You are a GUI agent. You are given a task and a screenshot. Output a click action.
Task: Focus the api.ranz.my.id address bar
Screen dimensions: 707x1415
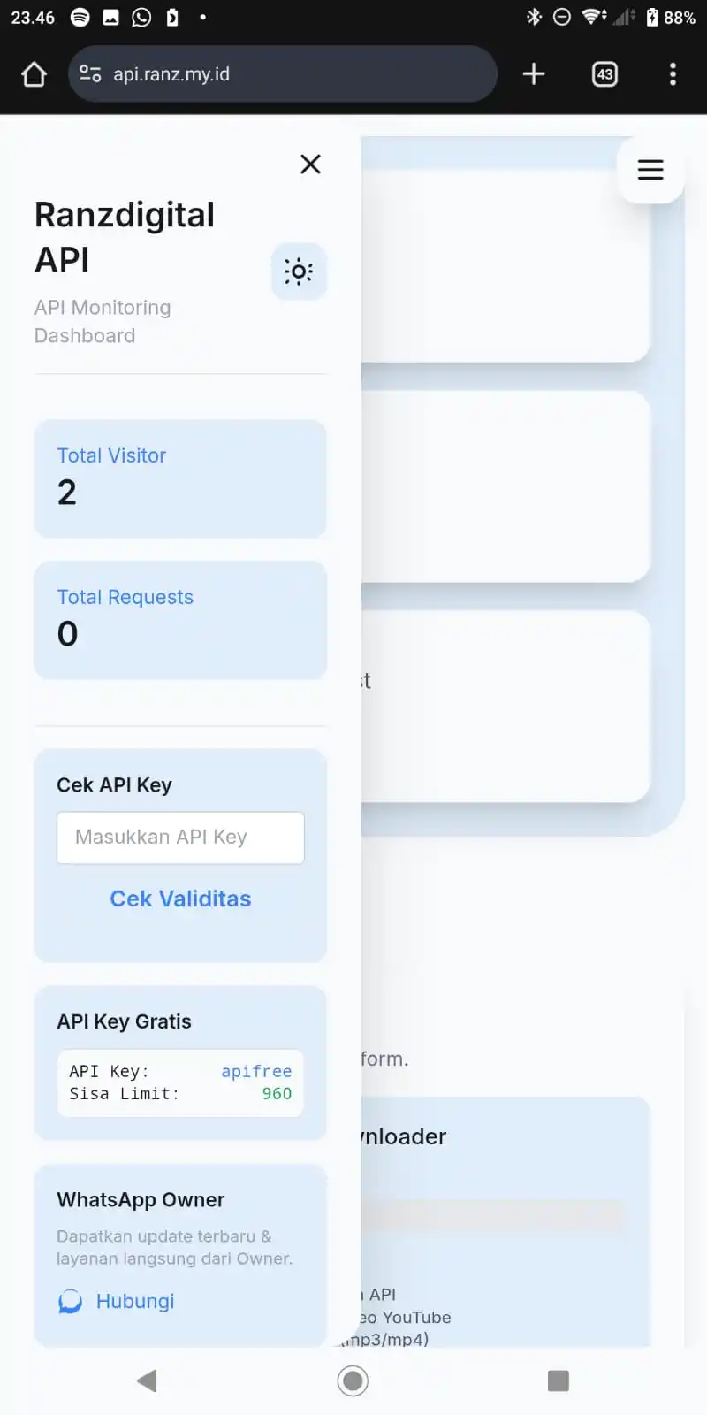(x=283, y=74)
